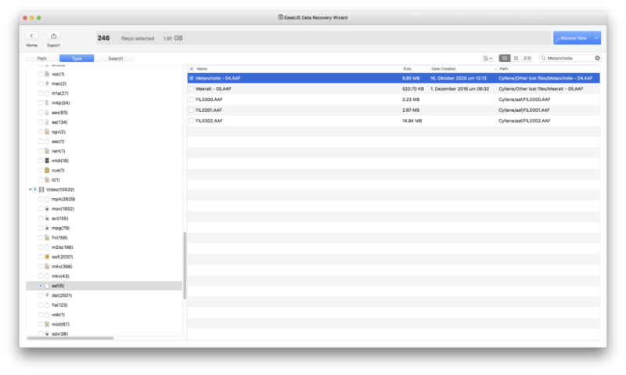Switch to list view icon
Viewport: 626px width, 375px height.
505,58
